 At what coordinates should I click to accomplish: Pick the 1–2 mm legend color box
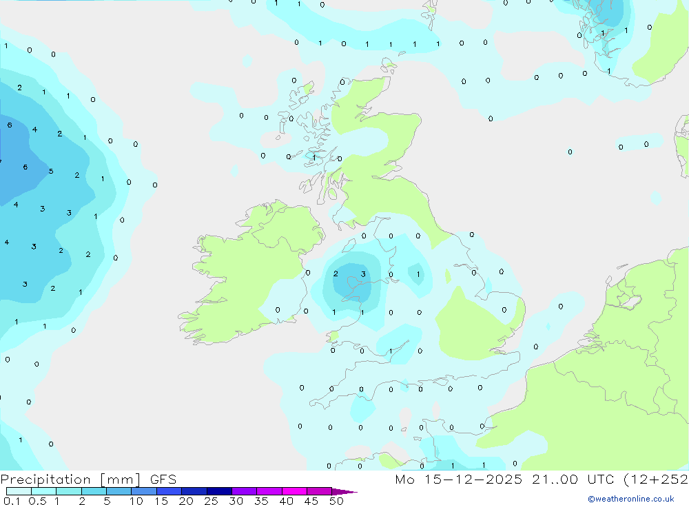(x=69, y=491)
